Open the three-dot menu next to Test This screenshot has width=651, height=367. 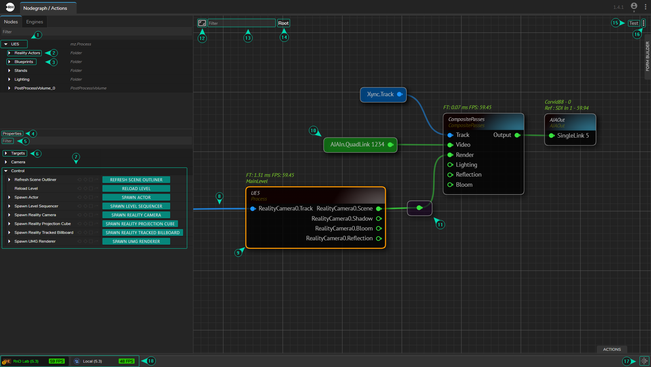pyautogui.click(x=644, y=23)
